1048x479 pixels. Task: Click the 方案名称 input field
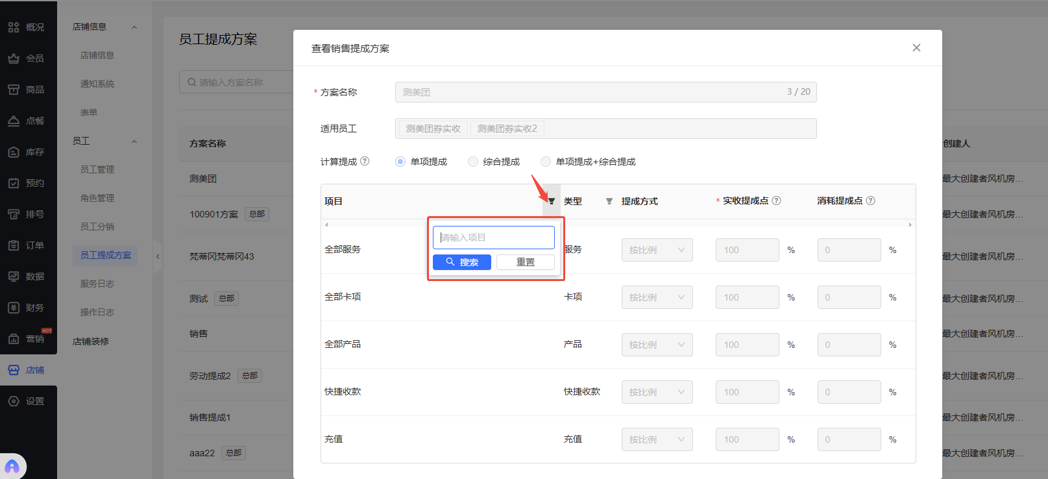pos(605,92)
